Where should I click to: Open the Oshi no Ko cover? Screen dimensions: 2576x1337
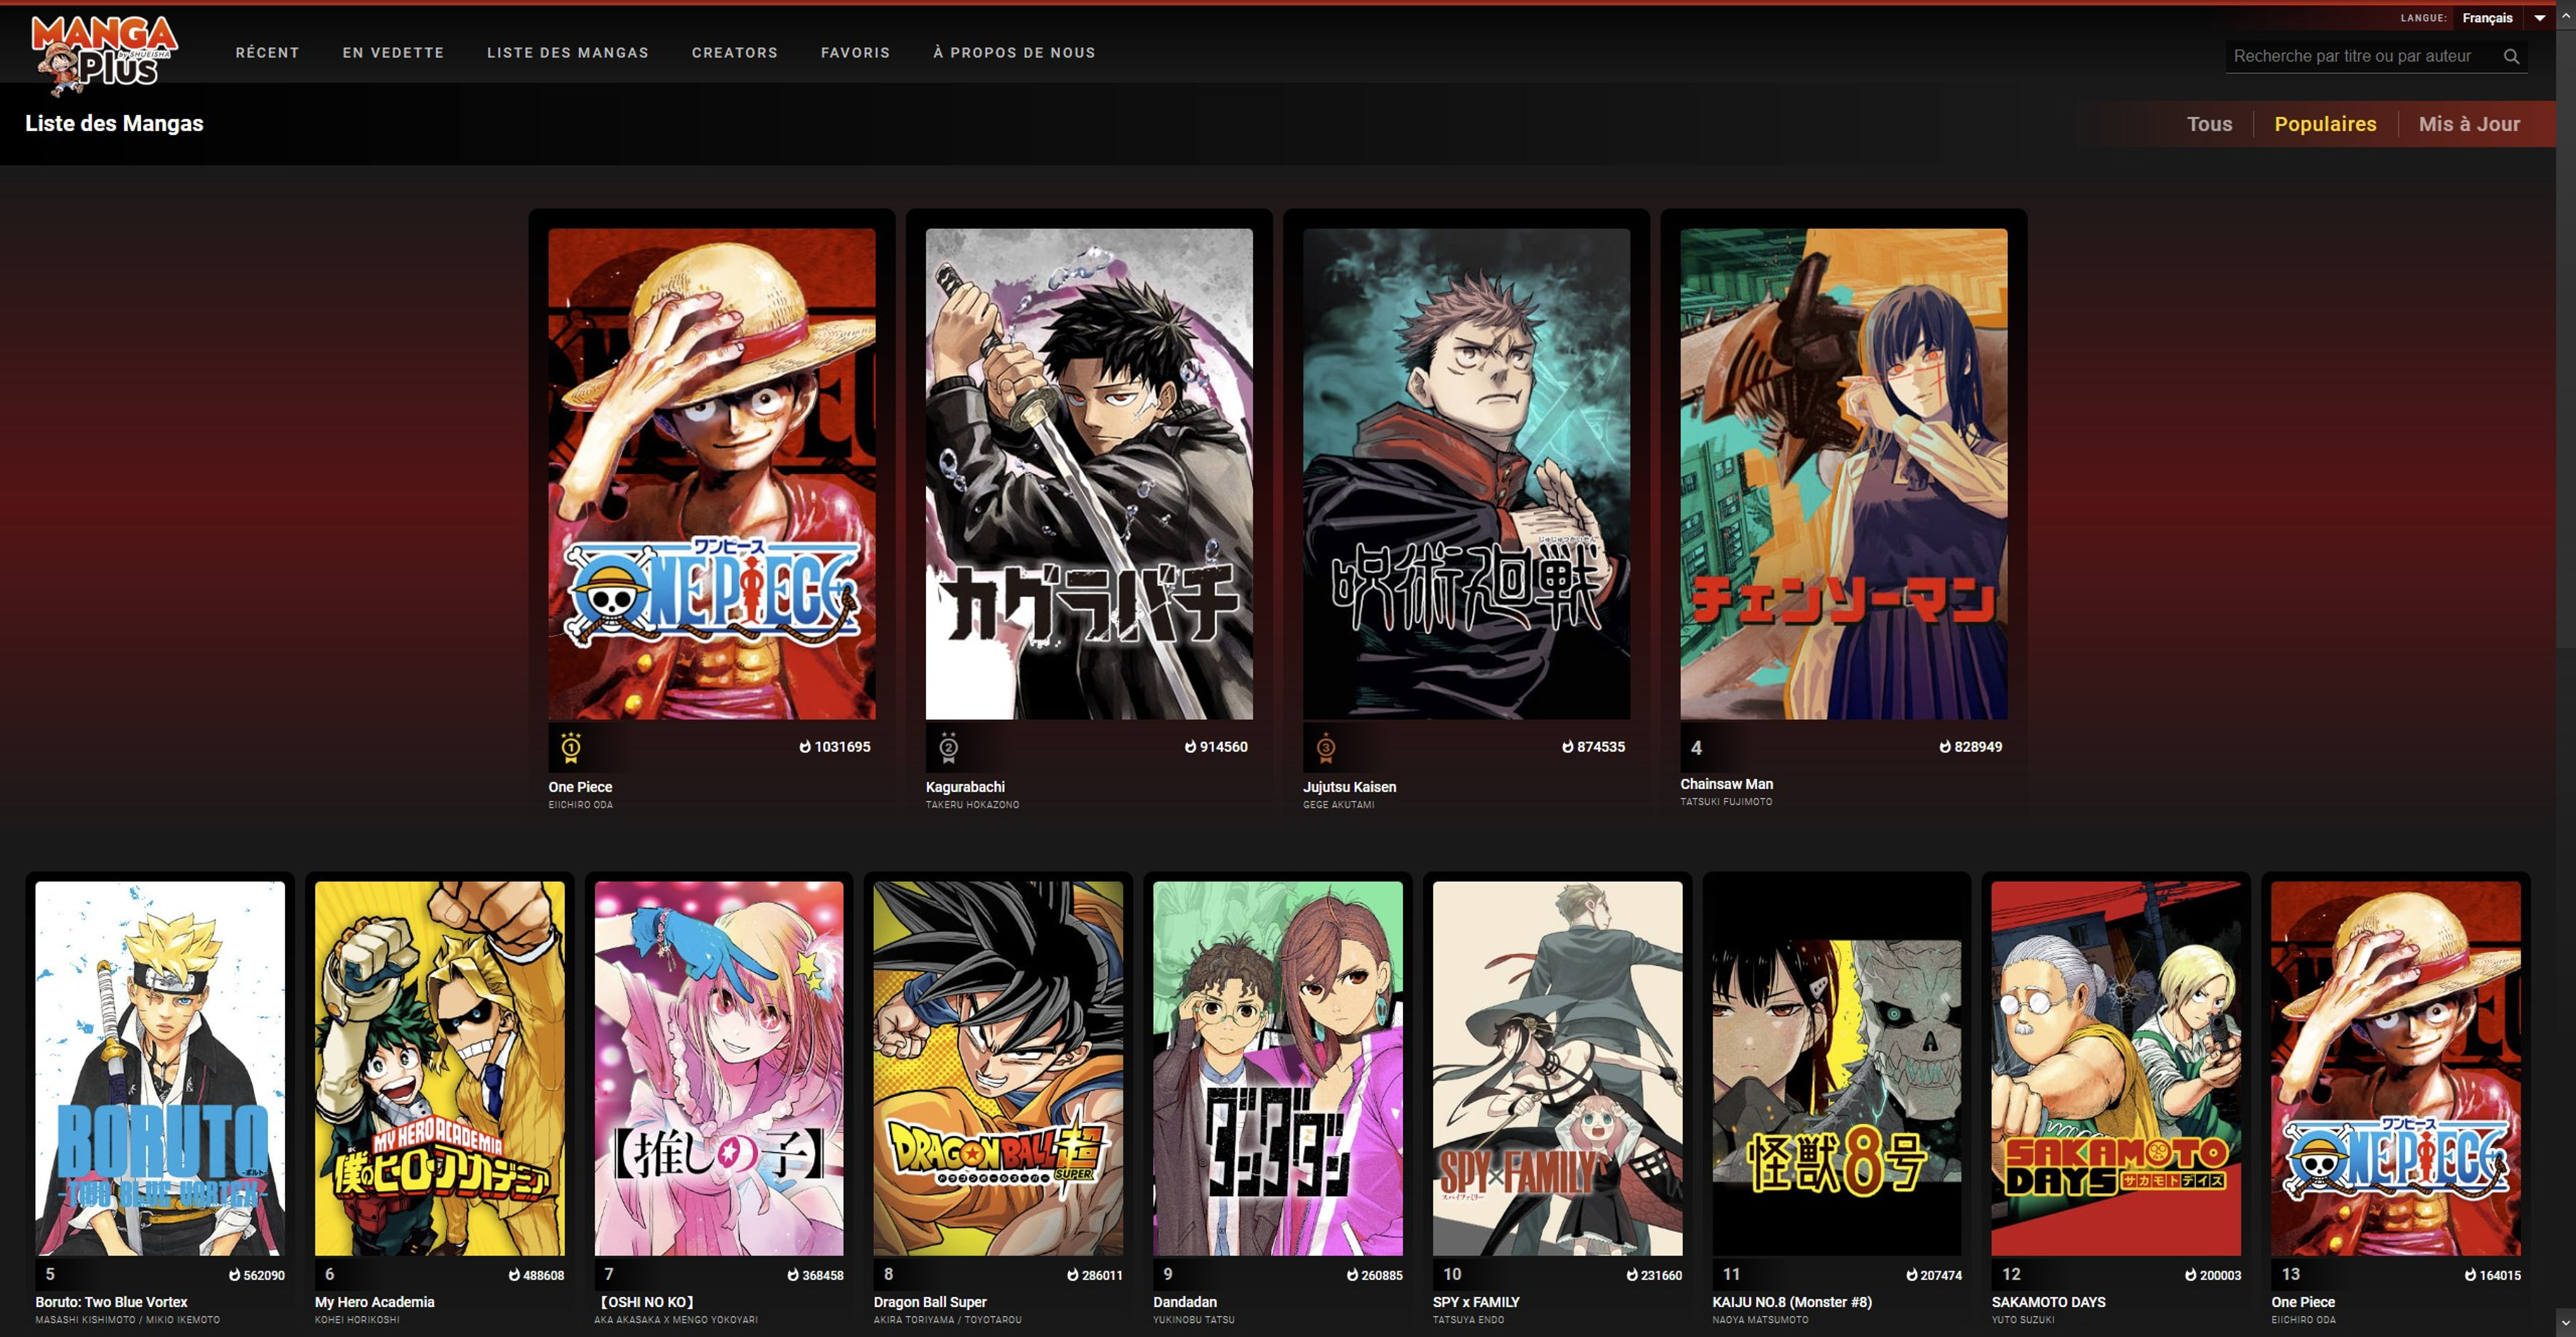coord(719,1068)
